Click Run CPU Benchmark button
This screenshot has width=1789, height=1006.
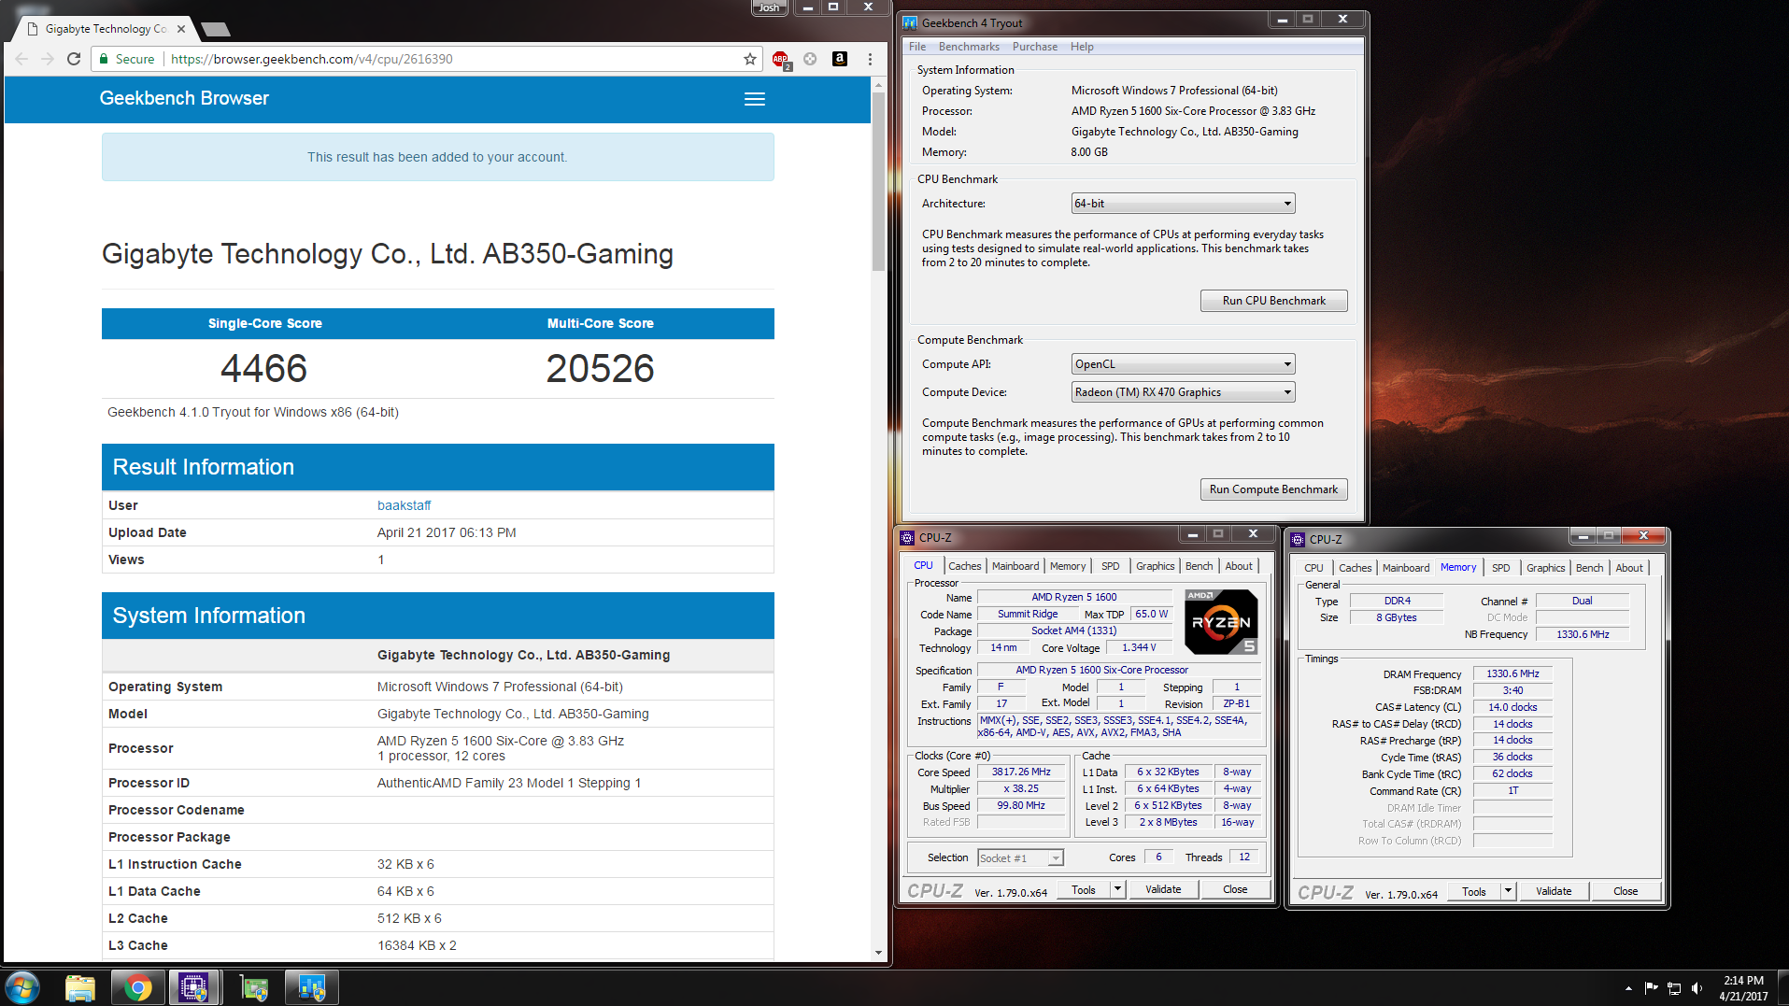1273,301
